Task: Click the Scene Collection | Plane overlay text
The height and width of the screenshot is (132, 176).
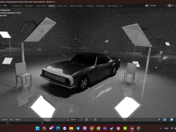Action: click(11, 13)
